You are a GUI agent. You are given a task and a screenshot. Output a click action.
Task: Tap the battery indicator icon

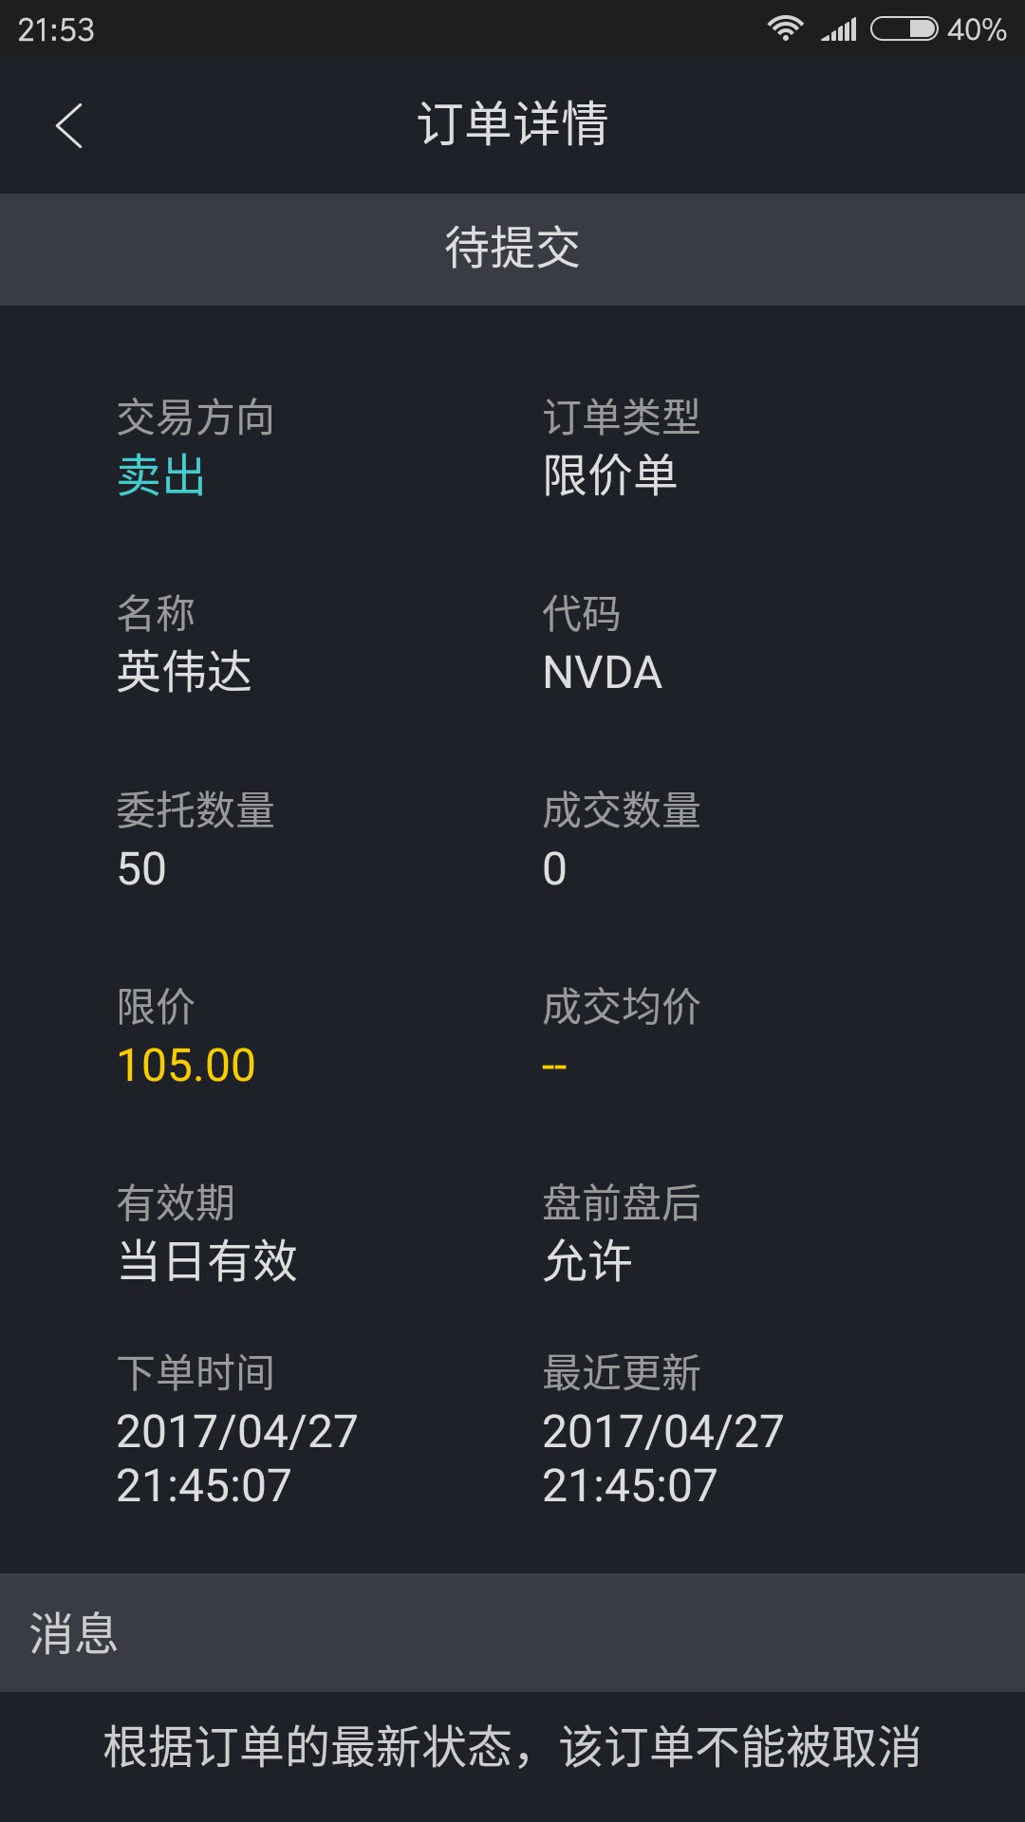pos(904,29)
